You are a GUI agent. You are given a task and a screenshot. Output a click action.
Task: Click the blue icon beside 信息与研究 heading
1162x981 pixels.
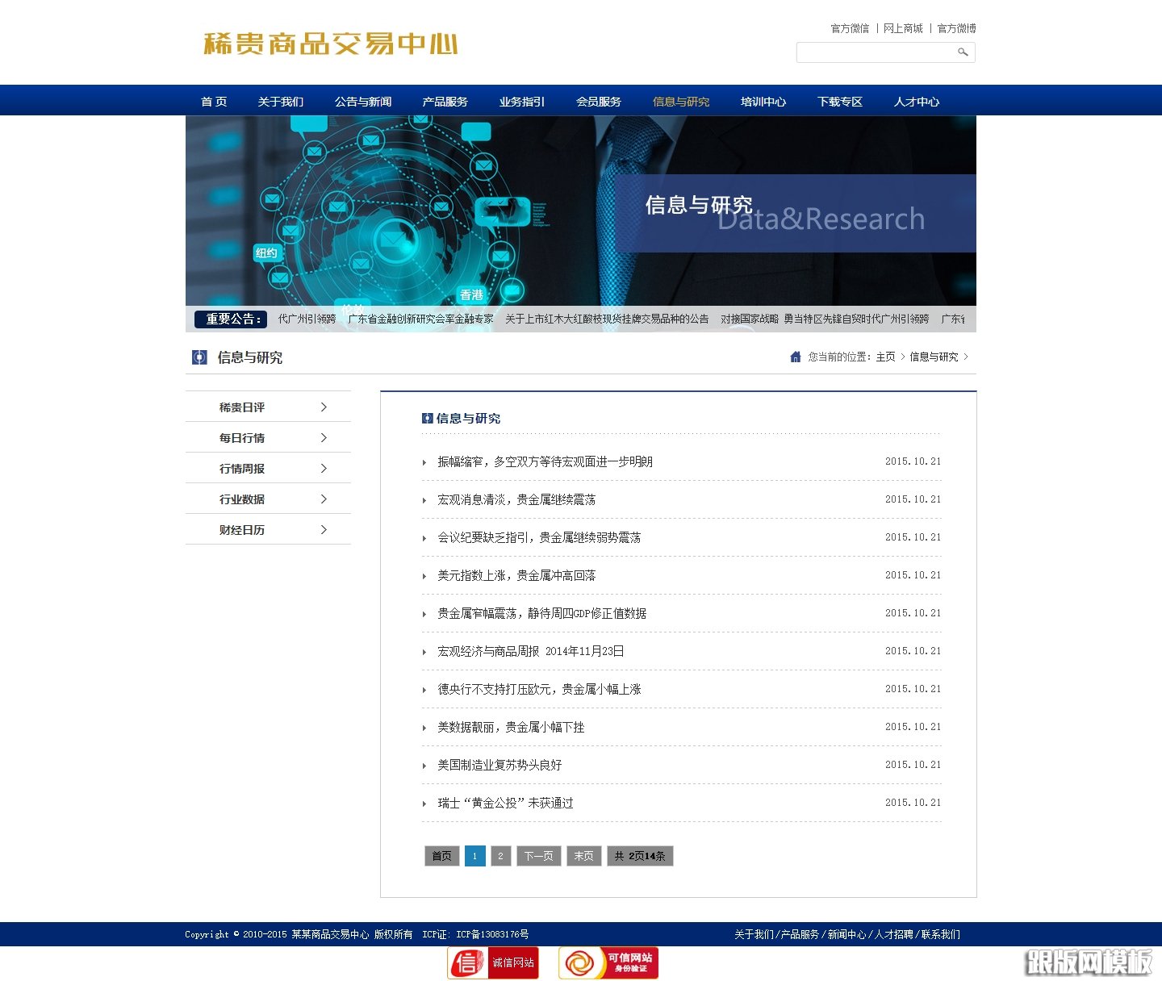428,418
